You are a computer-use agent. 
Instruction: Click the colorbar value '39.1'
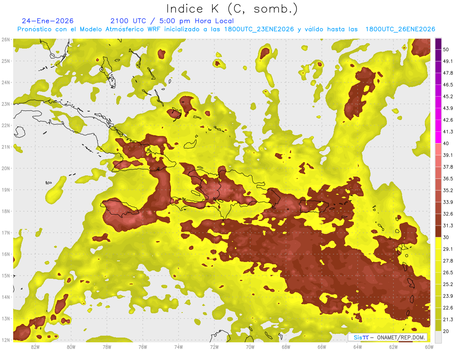coord(448,155)
